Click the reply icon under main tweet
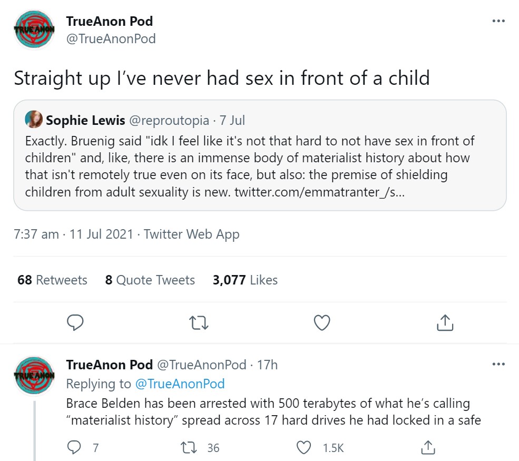Image resolution: width=519 pixels, height=461 pixels. tap(76, 322)
